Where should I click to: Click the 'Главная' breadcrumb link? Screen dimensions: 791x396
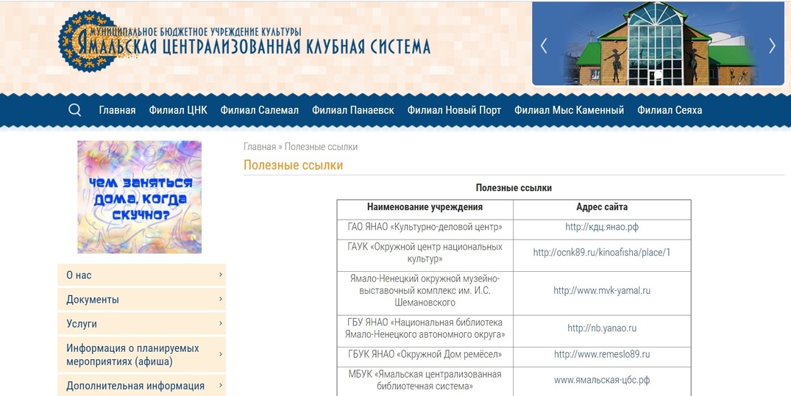point(259,147)
